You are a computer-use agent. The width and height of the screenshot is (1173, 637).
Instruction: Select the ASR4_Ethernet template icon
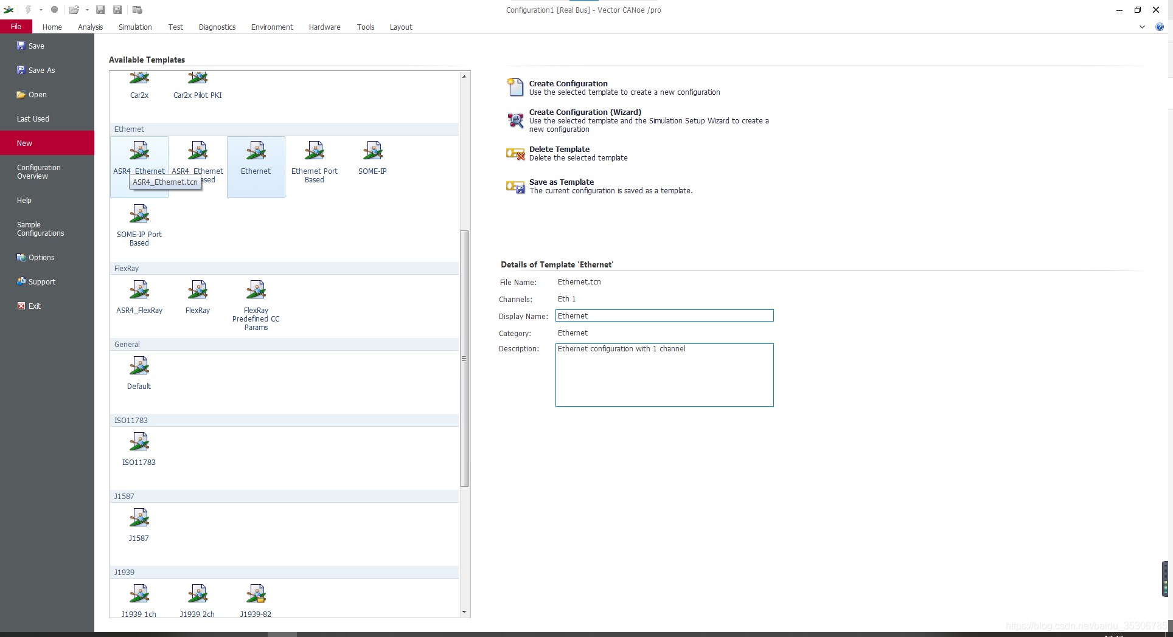[139, 151]
